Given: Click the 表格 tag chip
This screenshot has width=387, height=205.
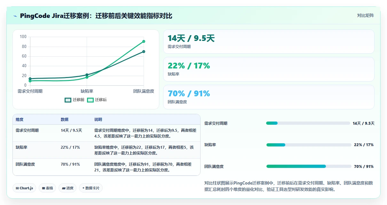Looking at the screenshot, I should pyautogui.click(x=47, y=188).
